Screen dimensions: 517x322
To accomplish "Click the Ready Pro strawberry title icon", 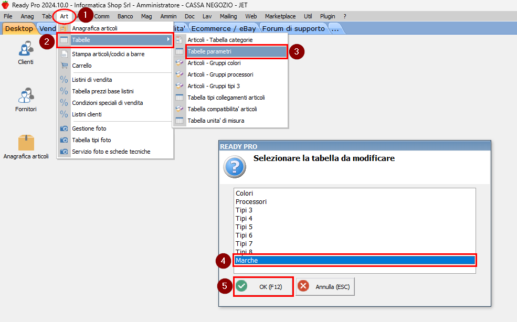I will pos(5,5).
